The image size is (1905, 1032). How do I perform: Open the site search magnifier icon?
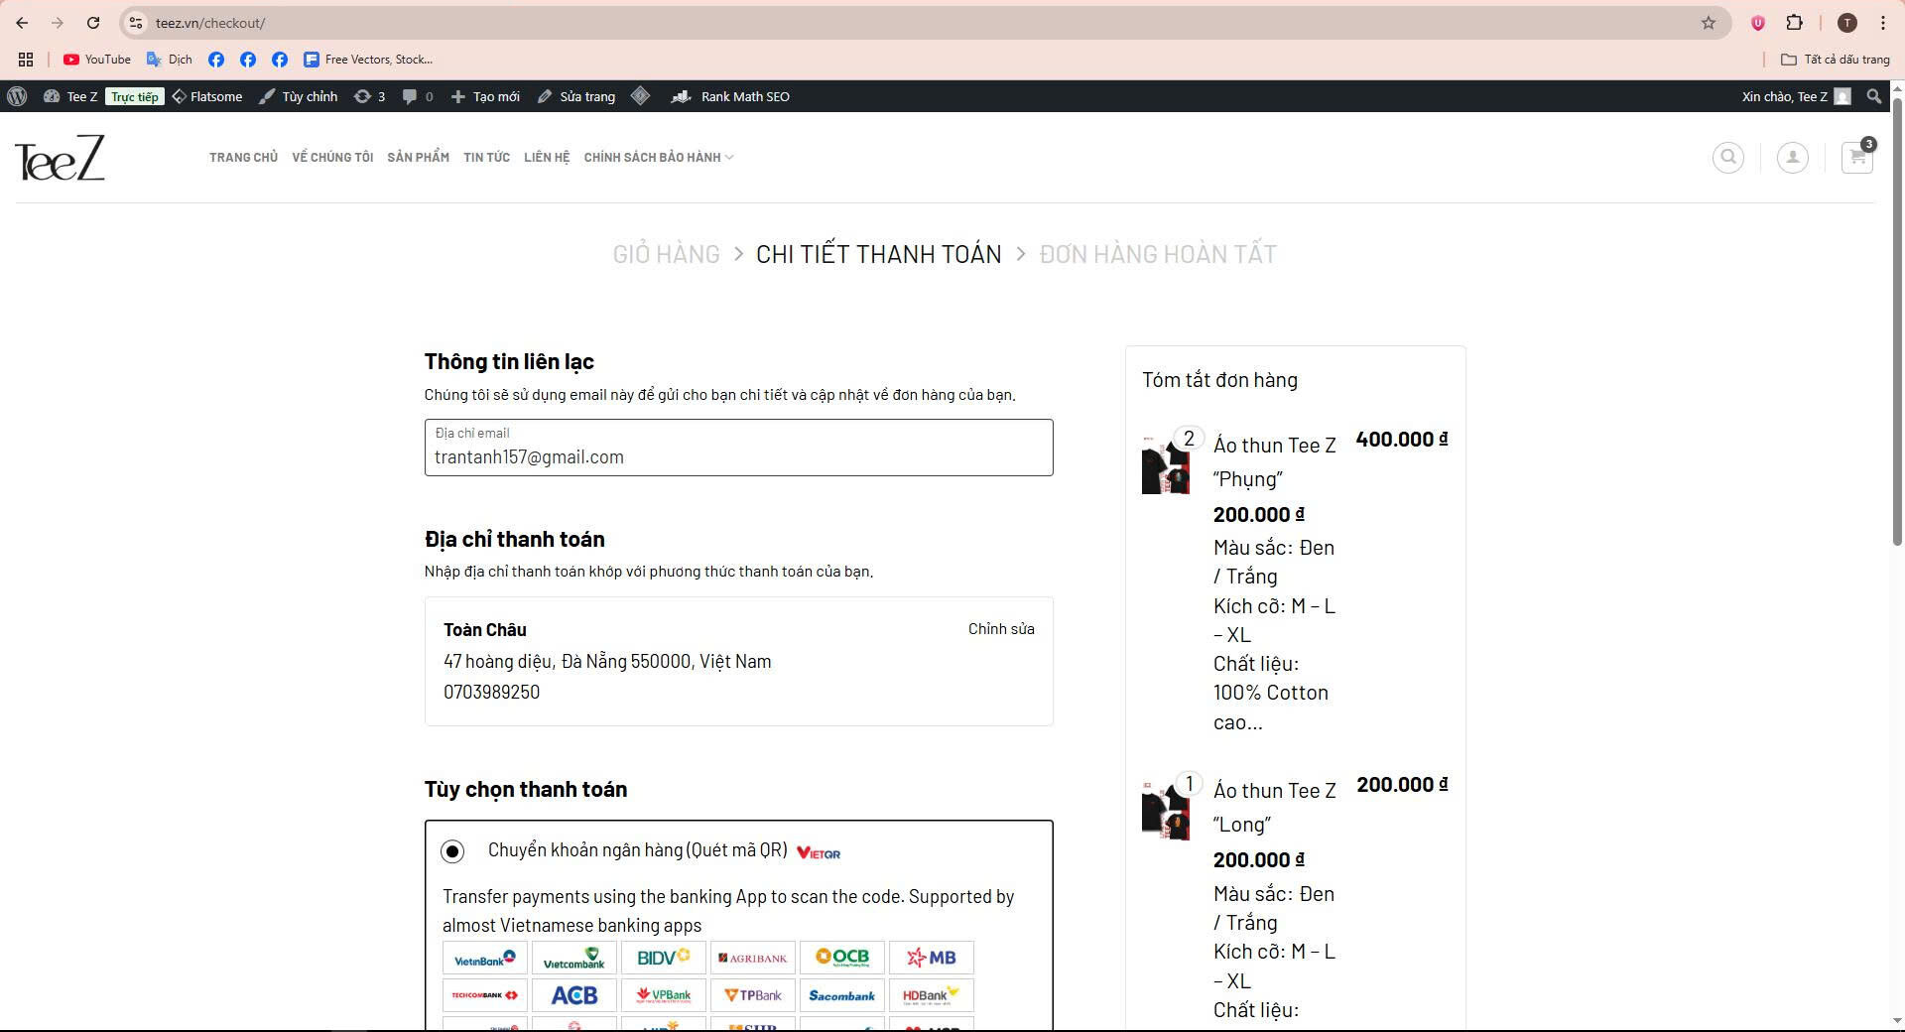1727,158
